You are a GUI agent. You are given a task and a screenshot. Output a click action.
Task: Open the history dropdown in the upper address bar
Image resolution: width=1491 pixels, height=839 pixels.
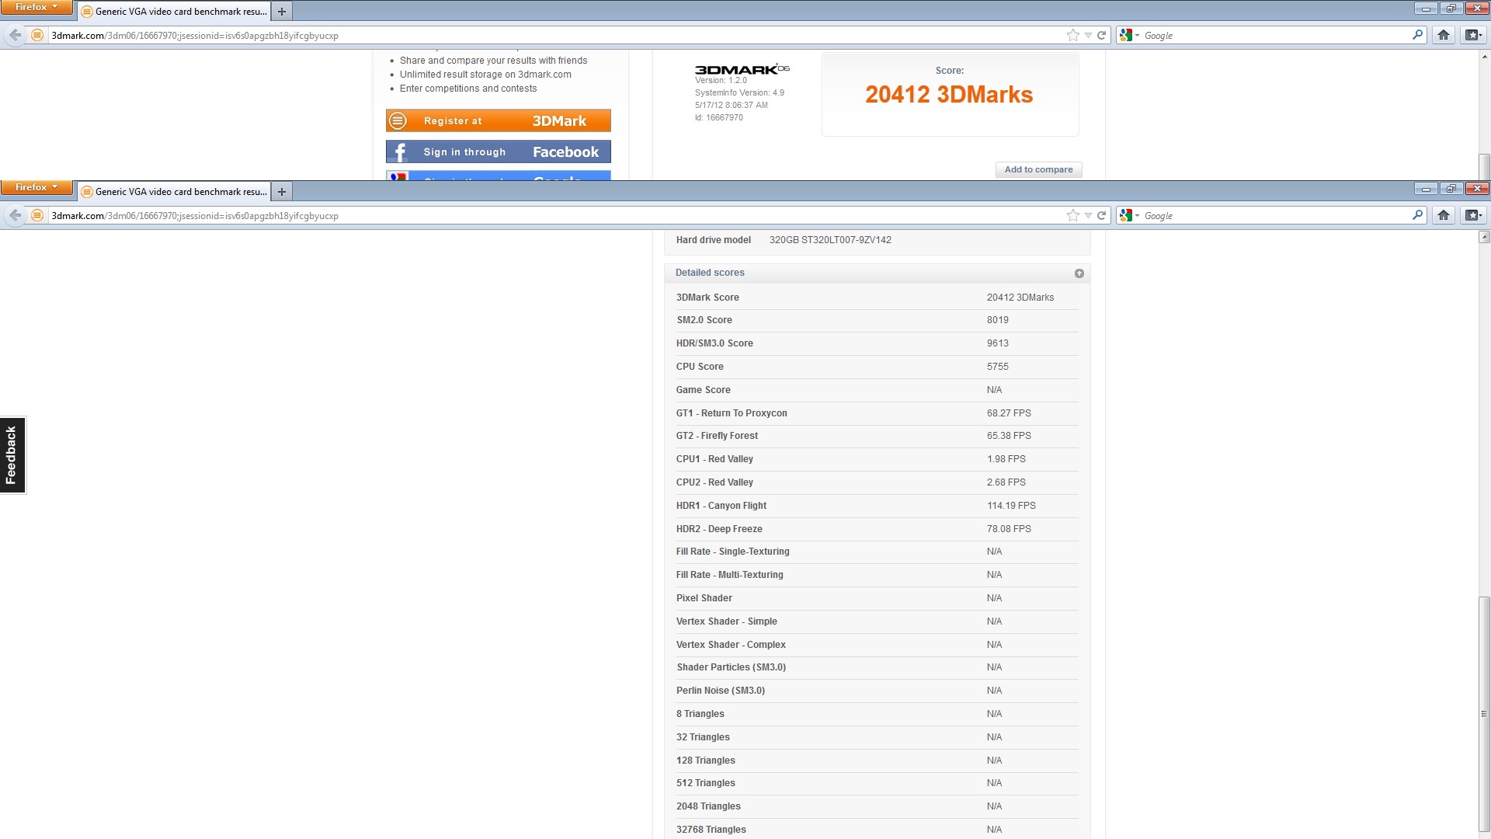1088,35
